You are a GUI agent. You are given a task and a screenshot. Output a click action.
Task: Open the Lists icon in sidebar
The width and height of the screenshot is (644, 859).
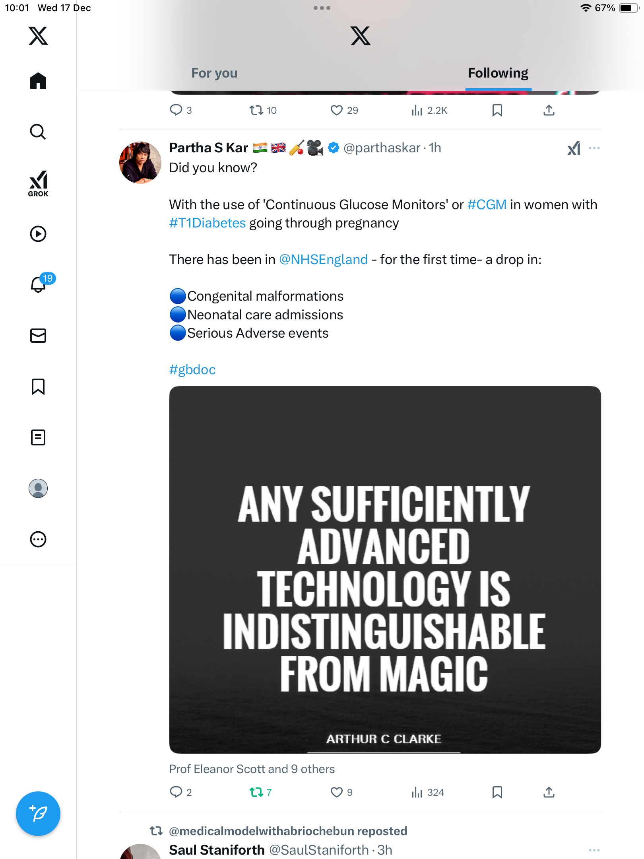click(x=38, y=437)
